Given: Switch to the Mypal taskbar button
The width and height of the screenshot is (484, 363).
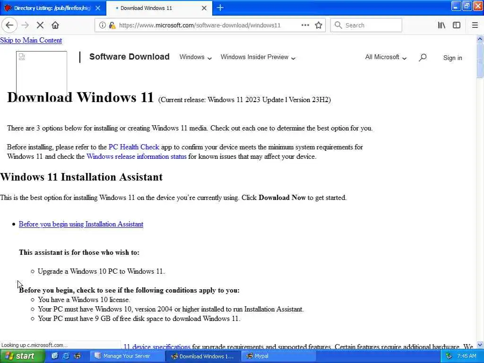Looking at the screenshot, I should (x=278, y=356).
